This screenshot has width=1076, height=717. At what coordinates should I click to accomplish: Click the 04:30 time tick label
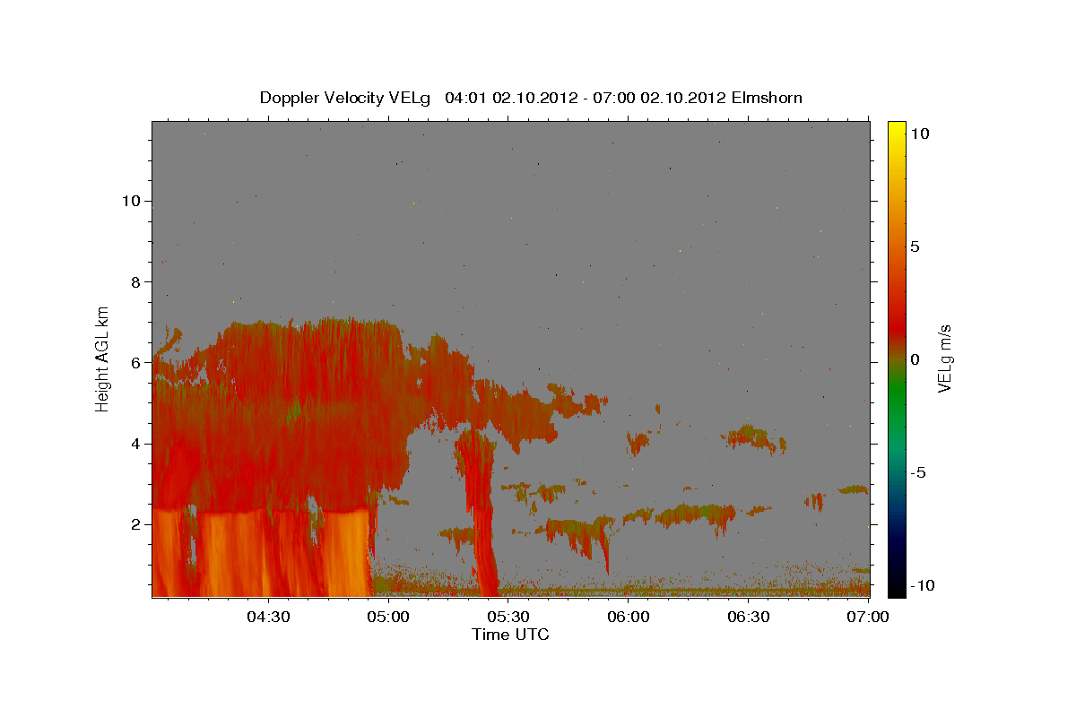point(268,617)
